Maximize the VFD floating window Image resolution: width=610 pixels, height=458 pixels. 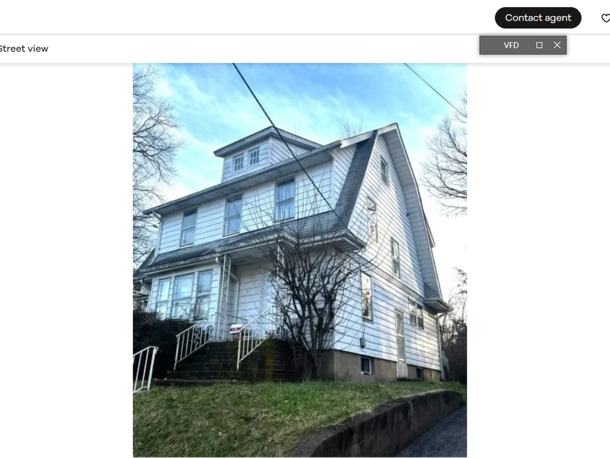pyautogui.click(x=539, y=45)
